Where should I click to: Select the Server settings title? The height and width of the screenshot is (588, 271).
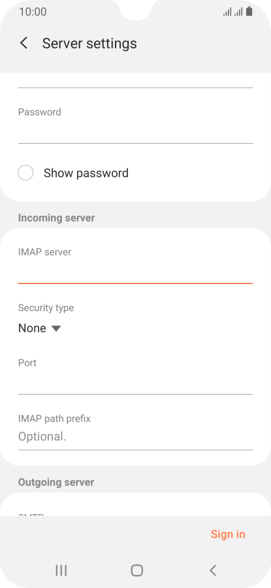(x=89, y=44)
